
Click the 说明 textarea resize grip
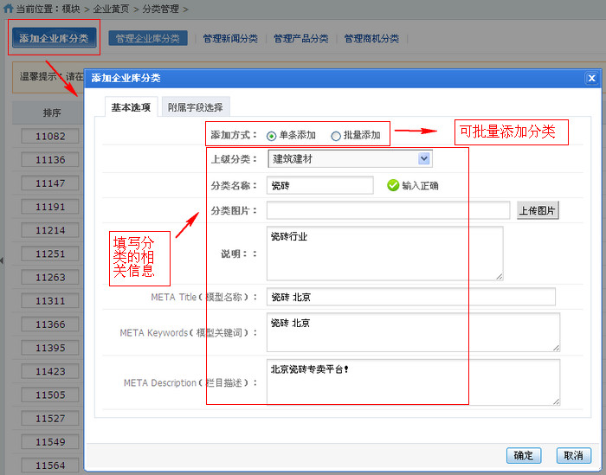(x=499, y=276)
